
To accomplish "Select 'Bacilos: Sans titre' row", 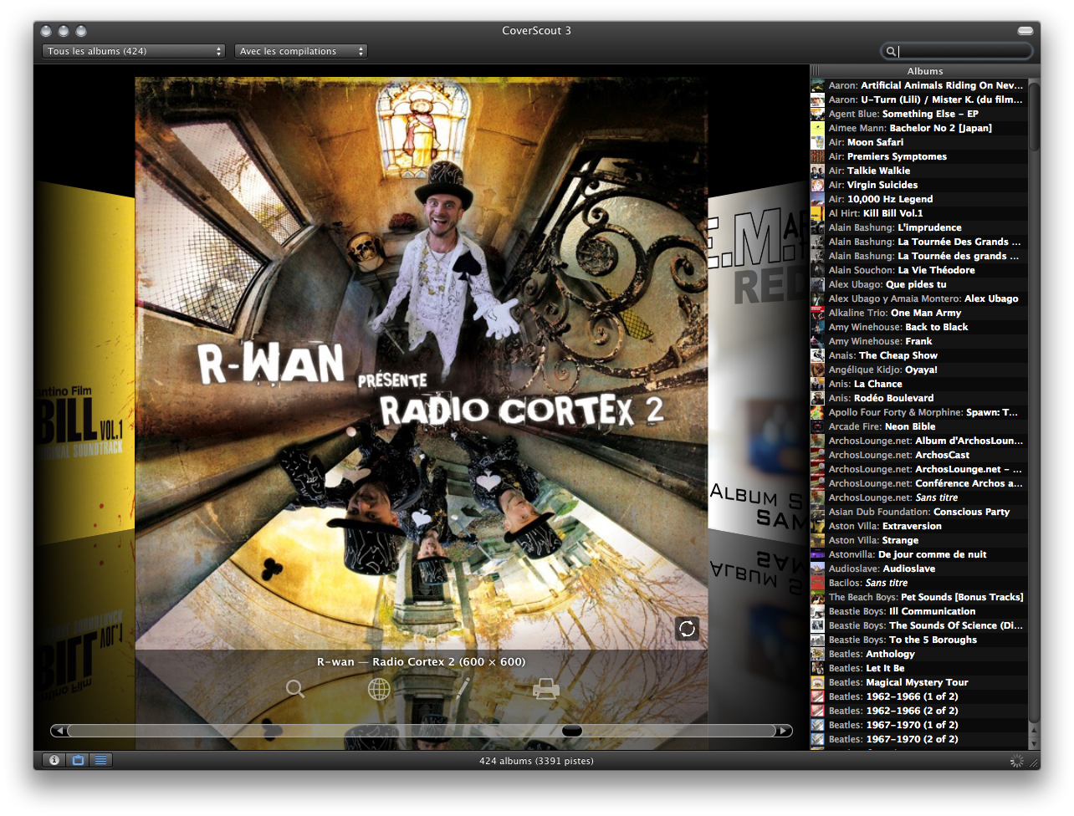I will [x=918, y=583].
